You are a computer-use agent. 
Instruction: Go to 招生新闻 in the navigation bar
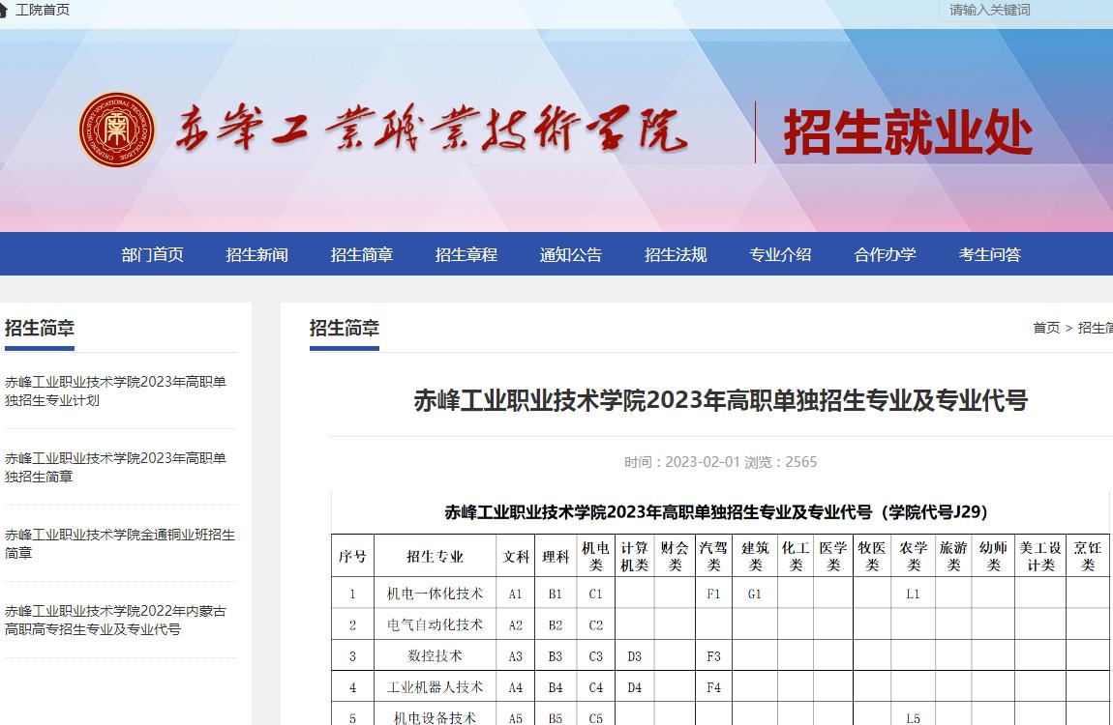[256, 254]
